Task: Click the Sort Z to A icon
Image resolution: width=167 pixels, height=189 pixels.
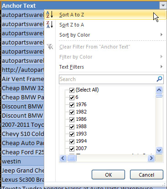Action: [50, 25]
